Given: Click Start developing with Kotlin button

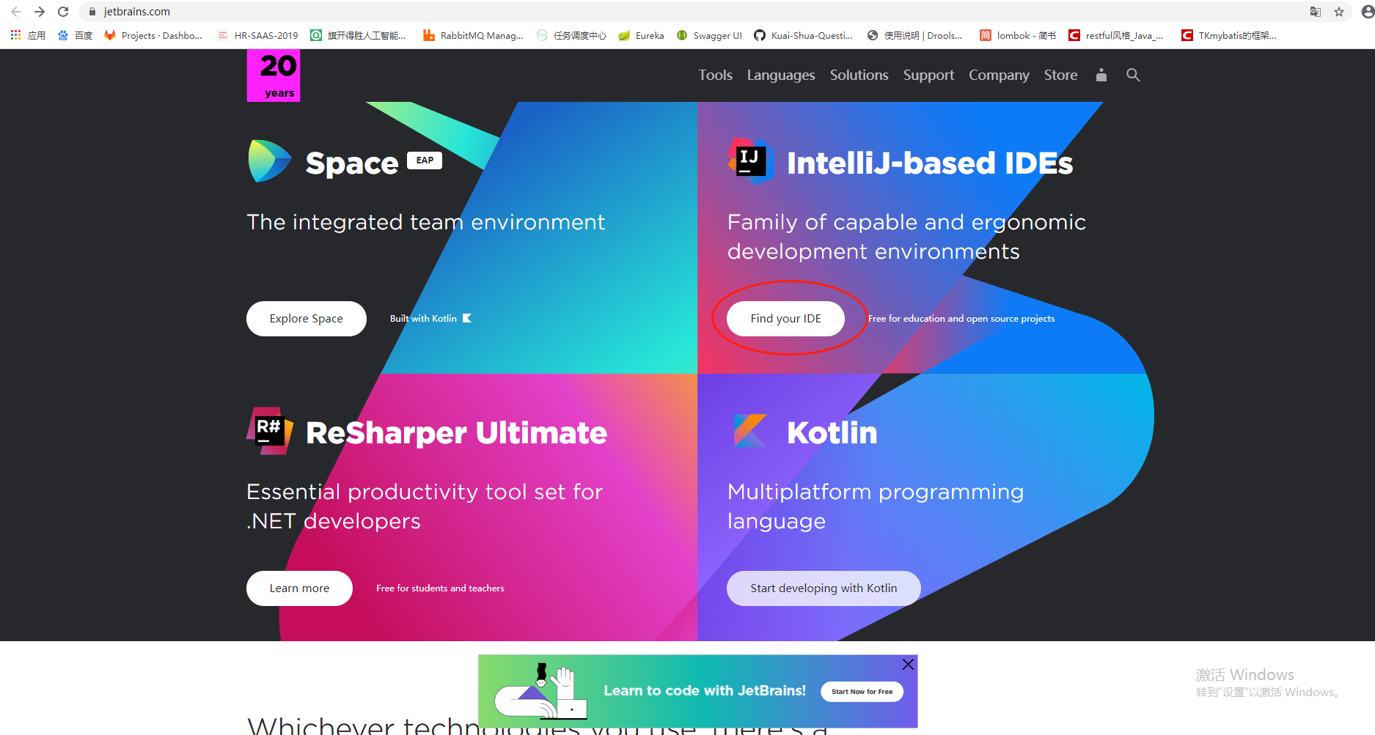Looking at the screenshot, I should point(824,588).
